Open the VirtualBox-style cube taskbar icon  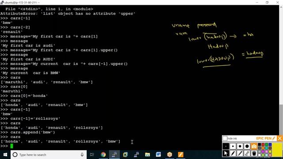tap(125, 155)
